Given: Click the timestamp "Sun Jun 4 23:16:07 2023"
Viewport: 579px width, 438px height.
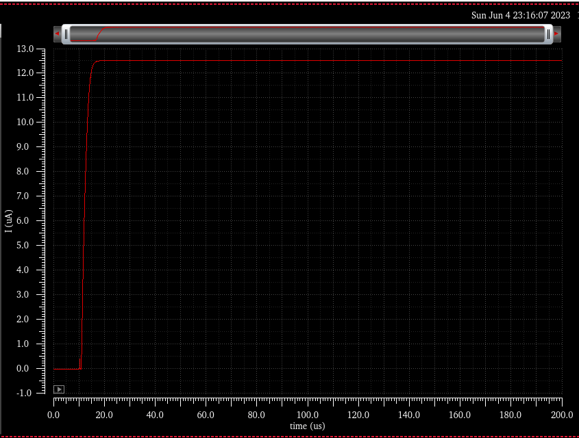Looking at the screenshot, I should pos(521,15).
